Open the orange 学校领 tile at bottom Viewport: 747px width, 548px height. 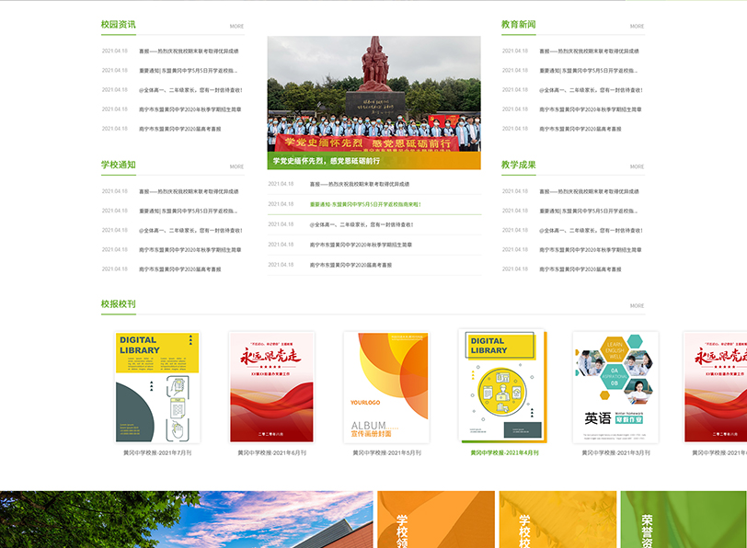[x=436, y=519]
